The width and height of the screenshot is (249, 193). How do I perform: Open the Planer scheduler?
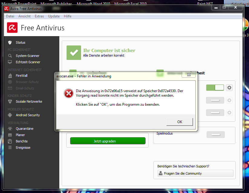pos(20,135)
